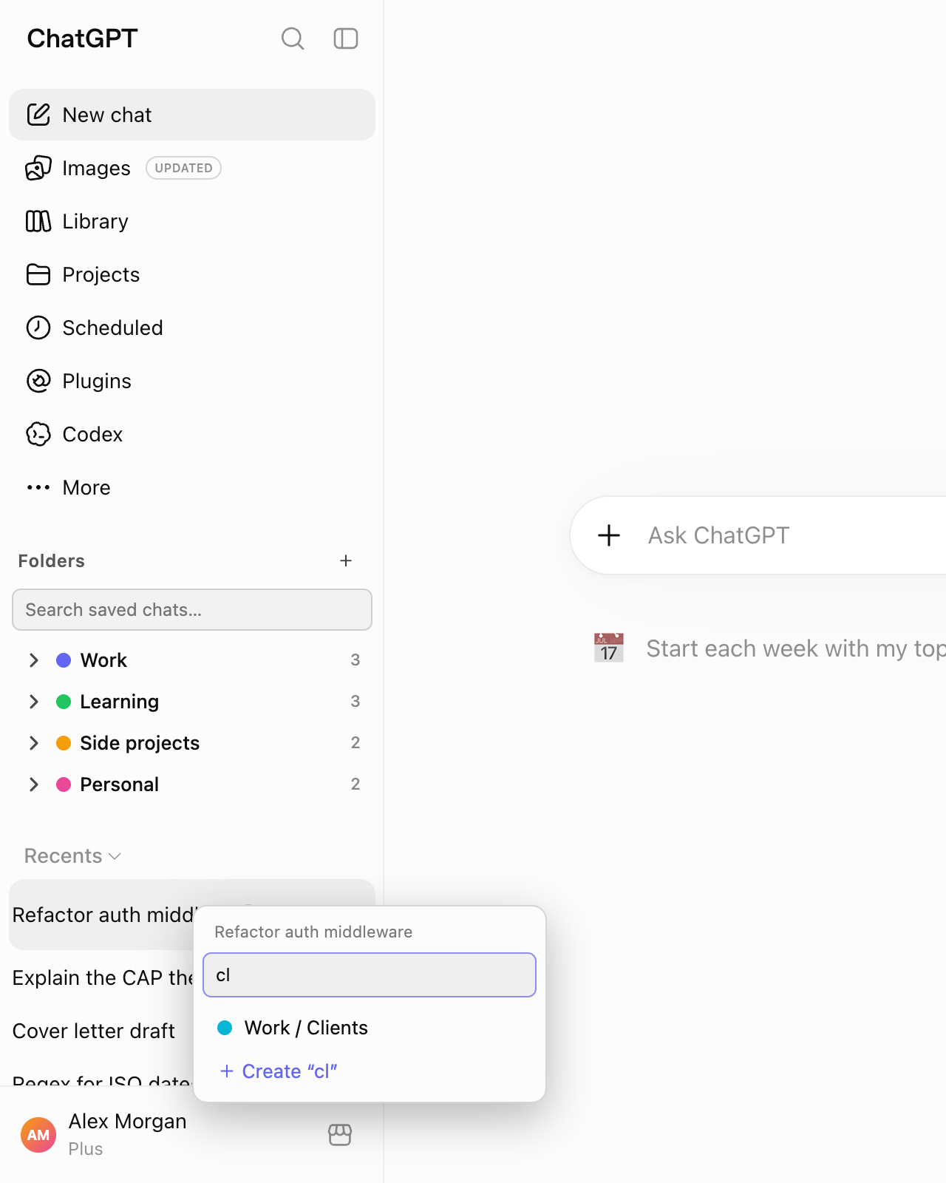Click the Start each week suggestion text
Image resolution: width=946 pixels, height=1183 pixels.
click(x=796, y=648)
